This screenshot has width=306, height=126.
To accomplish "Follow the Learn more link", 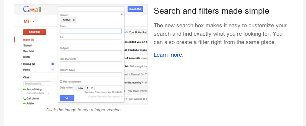I will click(168, 55).
